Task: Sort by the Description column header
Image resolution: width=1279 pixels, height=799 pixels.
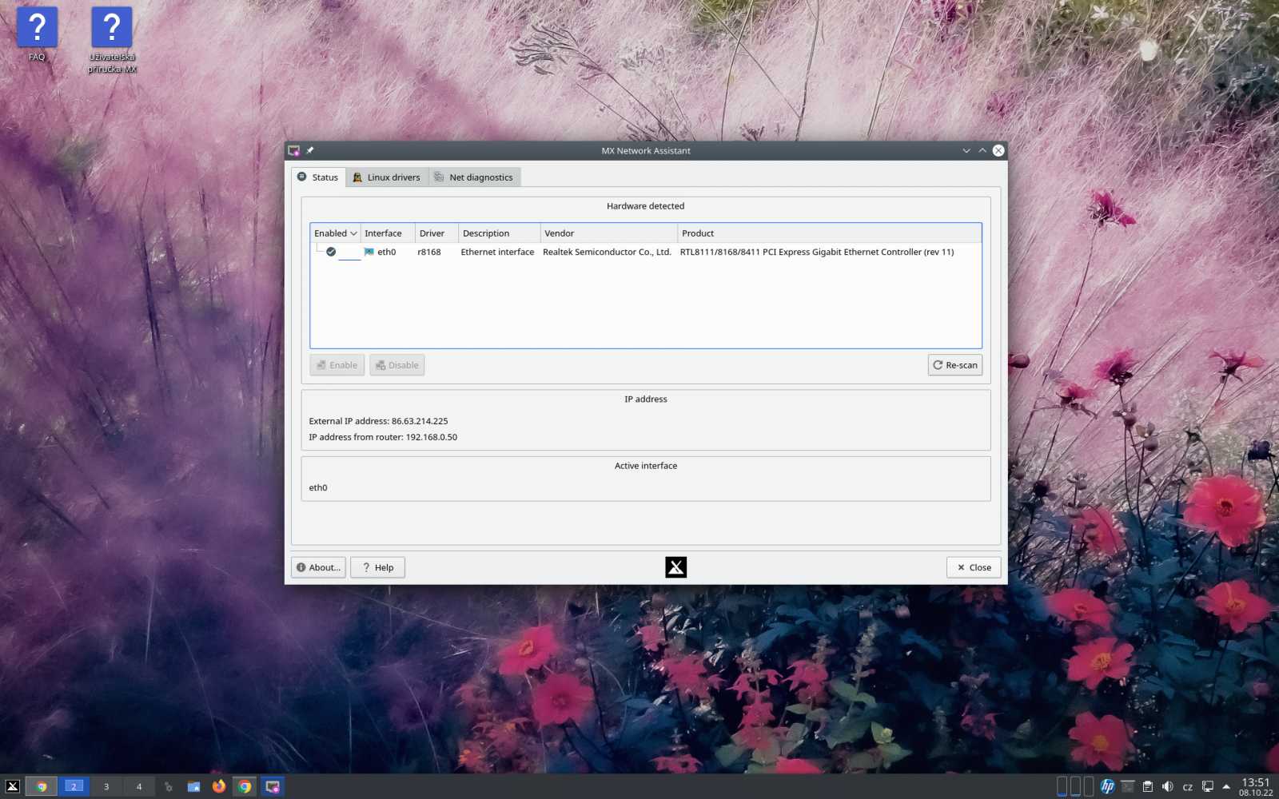Action: tap(500, 233)
